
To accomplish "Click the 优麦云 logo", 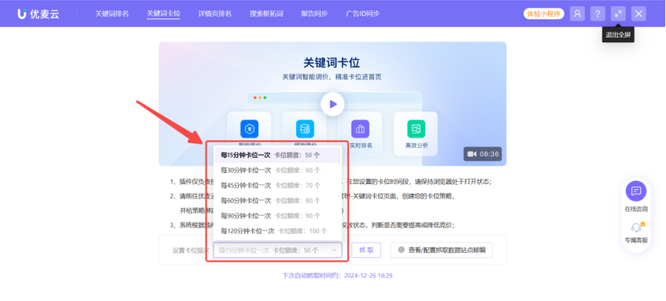I will [x=39, y=14].
